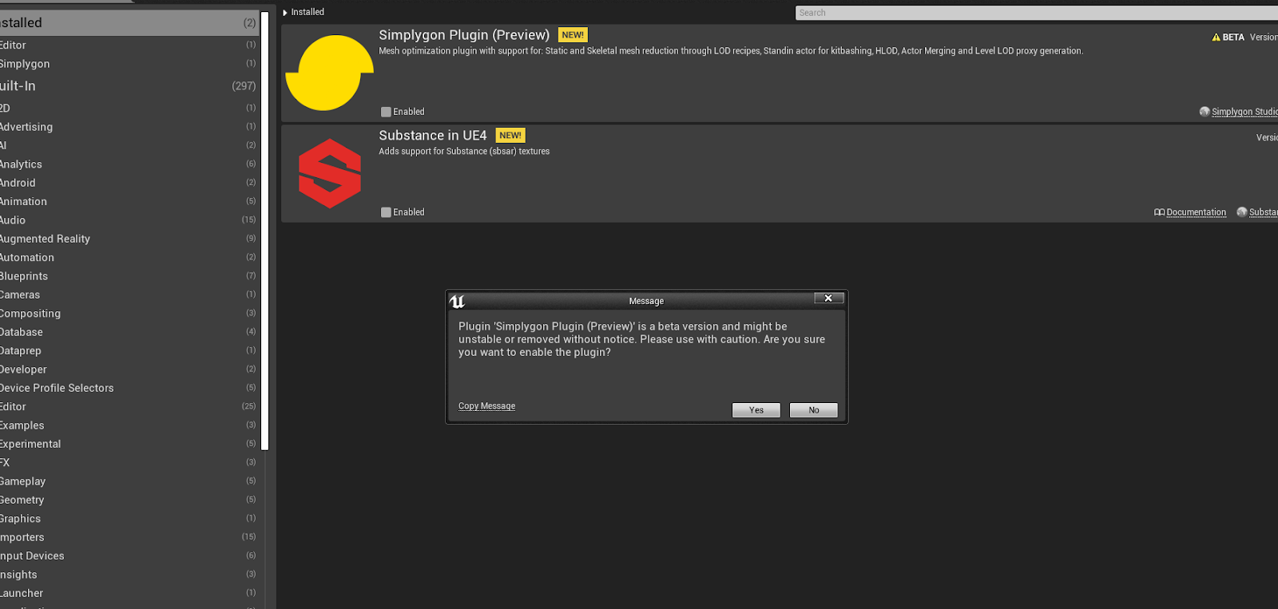Click the Simplygon yellow plugin logo
This screenshot has width=1278, height=609.
click(x=329, y=73)
